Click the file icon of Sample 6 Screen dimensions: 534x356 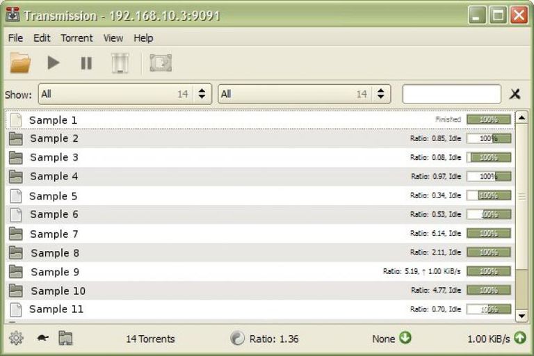pos(16,215)
